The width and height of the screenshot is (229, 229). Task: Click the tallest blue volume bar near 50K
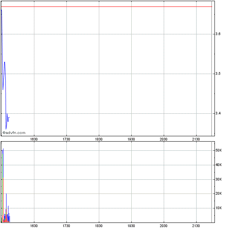pos(3,164)
